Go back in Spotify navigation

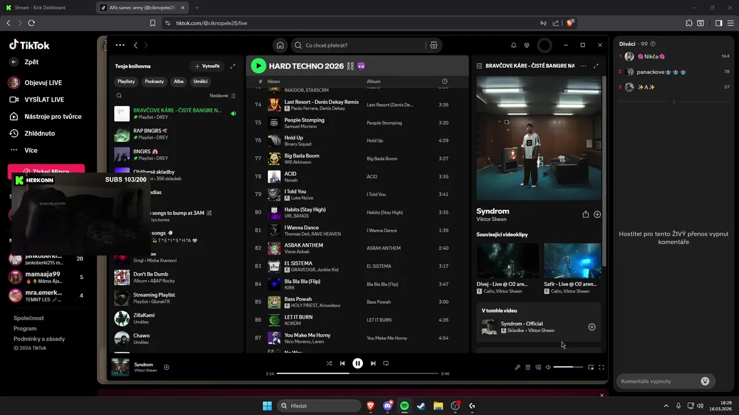tap(136, 45)
